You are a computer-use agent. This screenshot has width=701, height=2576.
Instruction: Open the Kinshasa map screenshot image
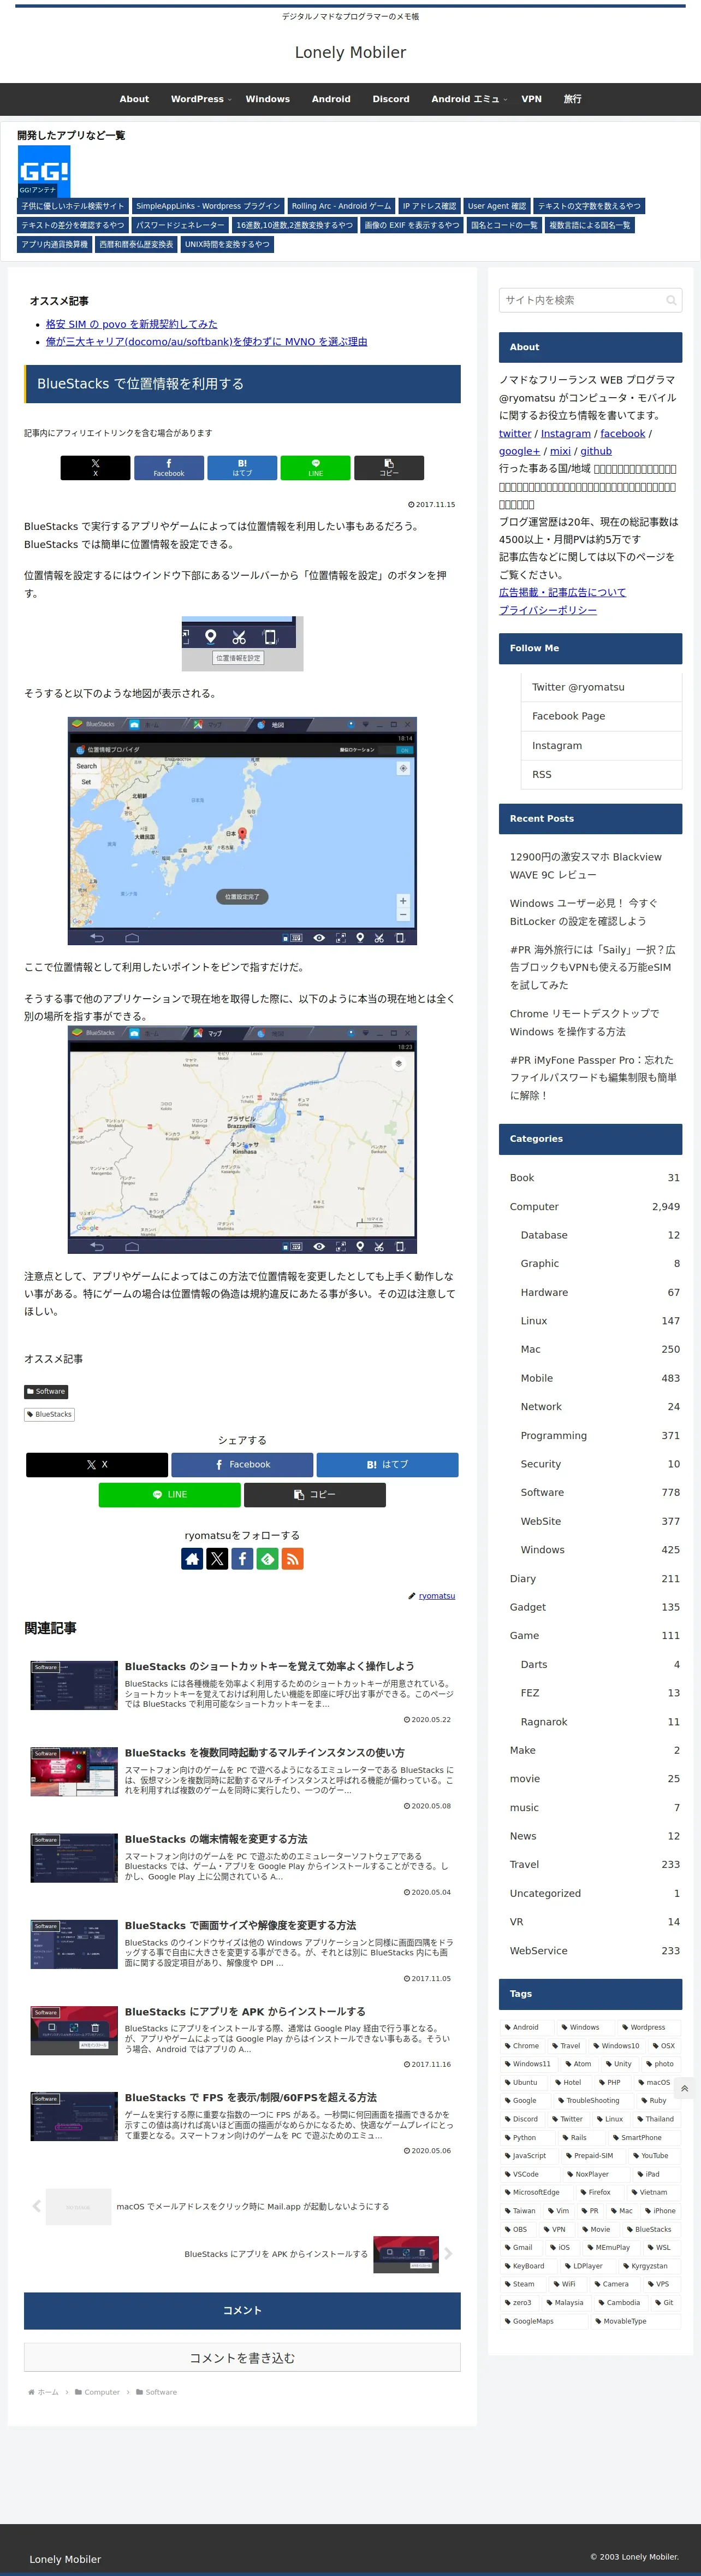(242, 1140)
